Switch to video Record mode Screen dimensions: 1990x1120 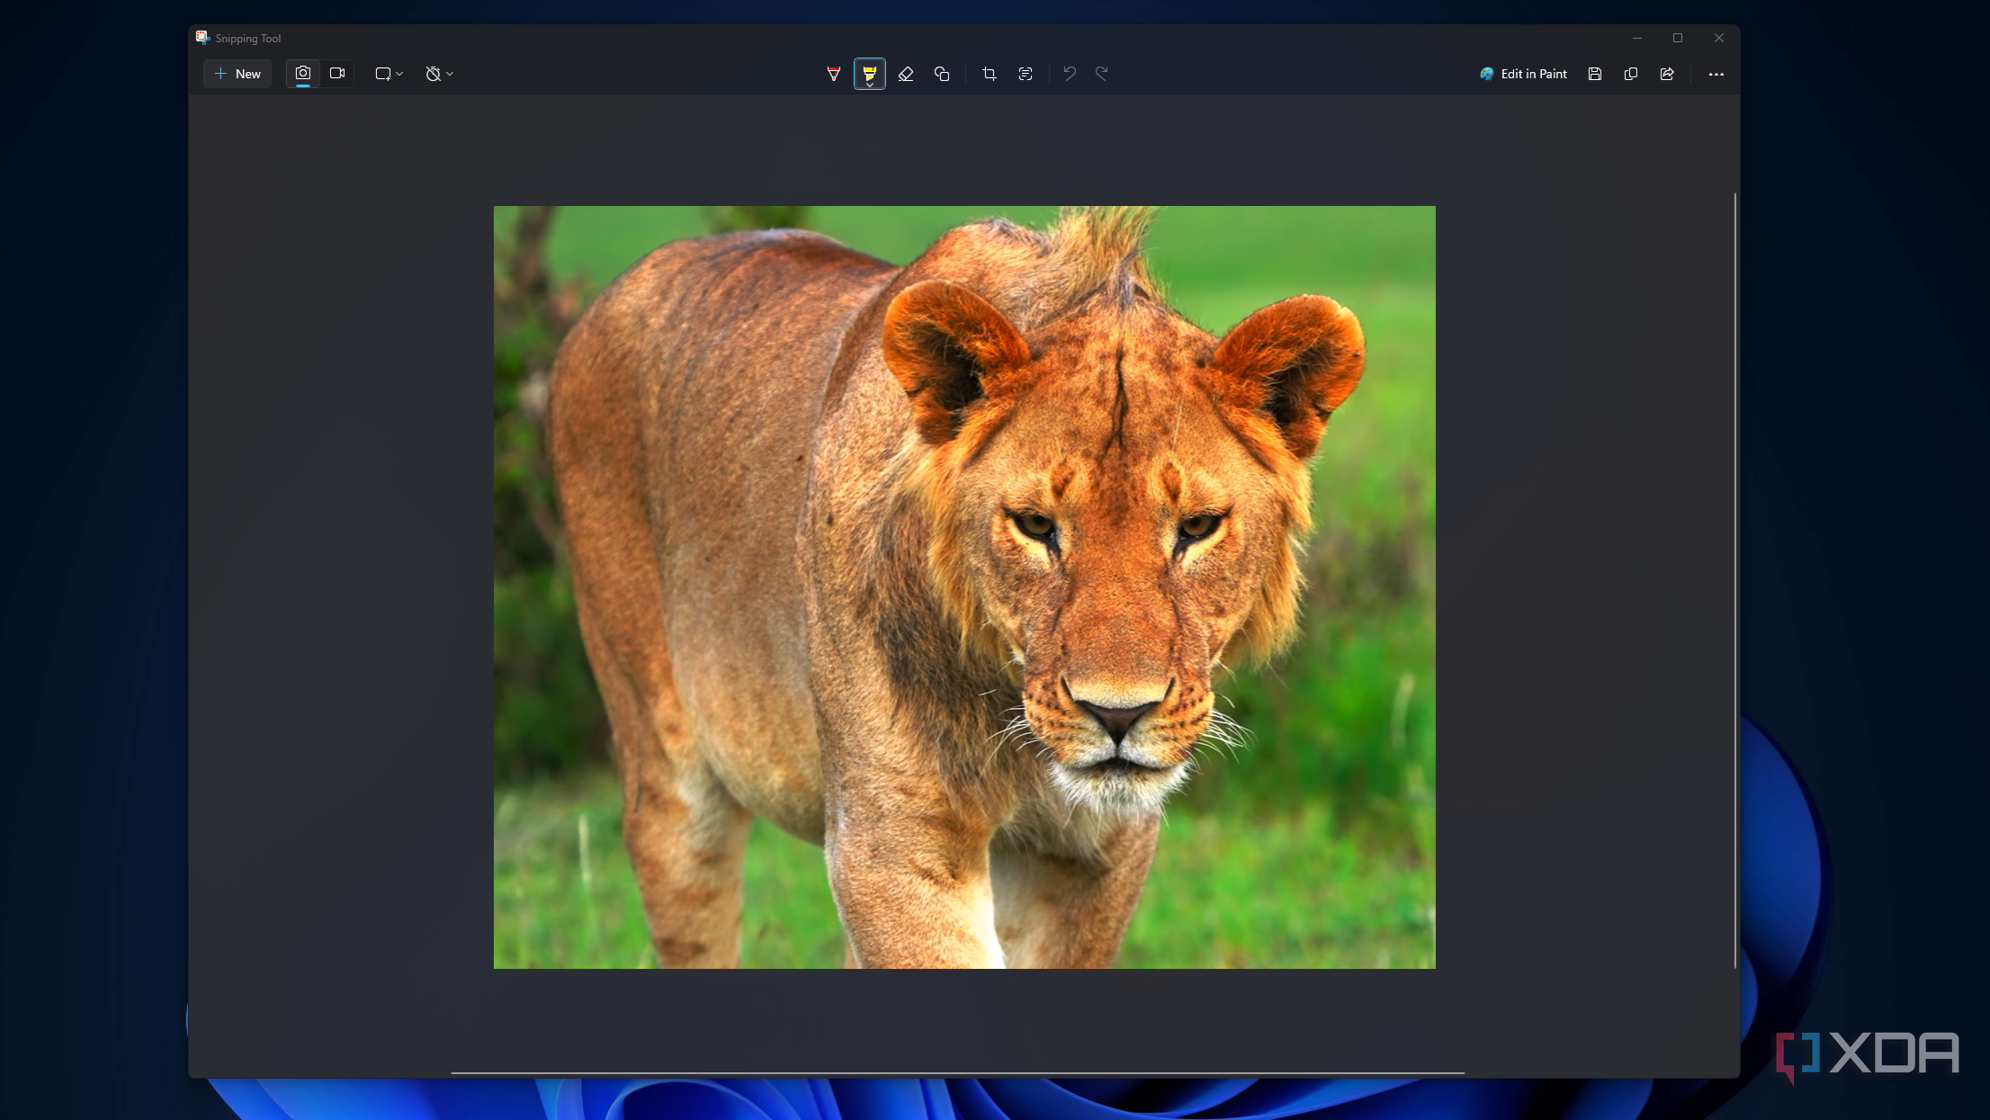(x=337, y=74)
